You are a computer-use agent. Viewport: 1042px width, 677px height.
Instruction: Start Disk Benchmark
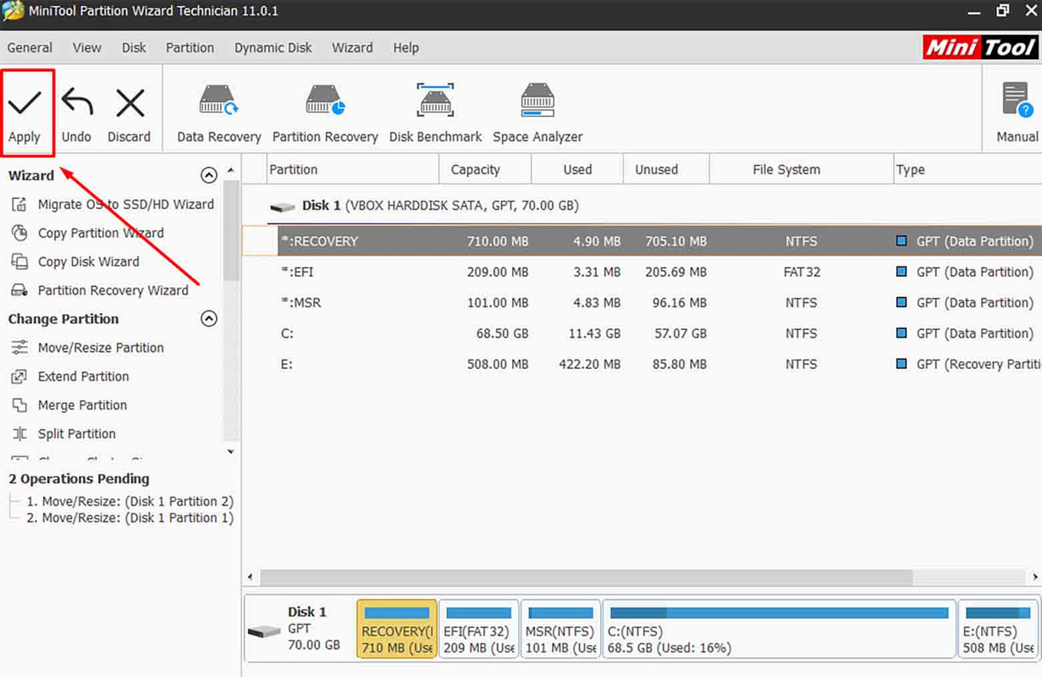[435, 114]
